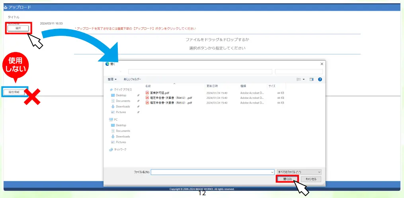Image resolution: width=404 pixels, height=198 pixels.
Task: Click the ネットワーク icon
Action: [x=111, y=150]
